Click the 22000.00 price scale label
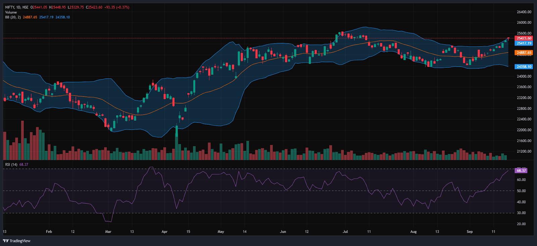This screenshot has height=246, width=537. pyautogui.click(x=524, y=130)
